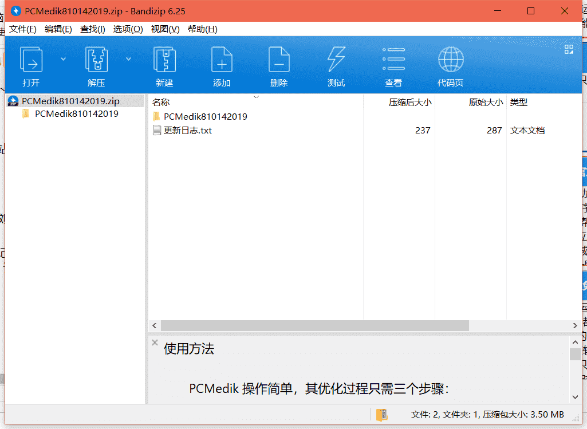Click the text file icon beside 更新日志.txt
The height and width of the screenshot is (429, 587).
[x=157, y=130]
